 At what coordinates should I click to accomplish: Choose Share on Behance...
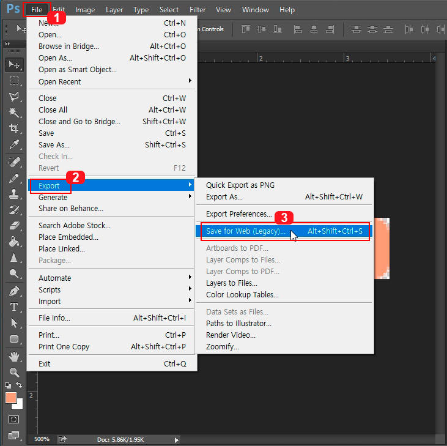(x=111, y=209)
